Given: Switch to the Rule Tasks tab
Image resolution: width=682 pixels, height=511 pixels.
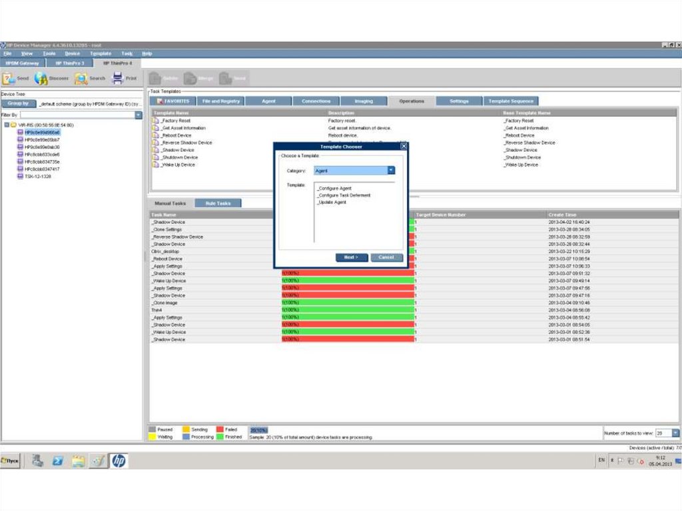Looking at the screenshot, I should click(x=218, y=203).
